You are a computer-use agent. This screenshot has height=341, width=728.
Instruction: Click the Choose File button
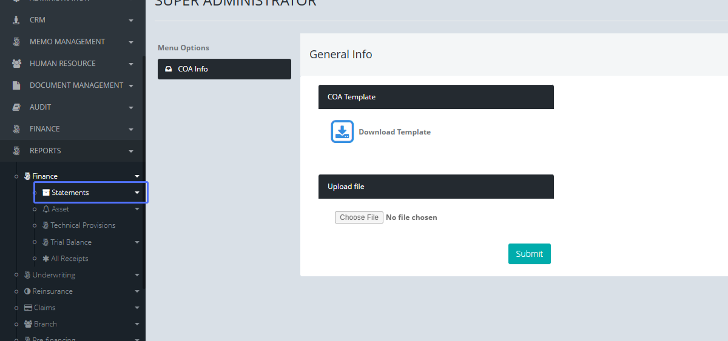pyautogui.click(x=359, y=217)
